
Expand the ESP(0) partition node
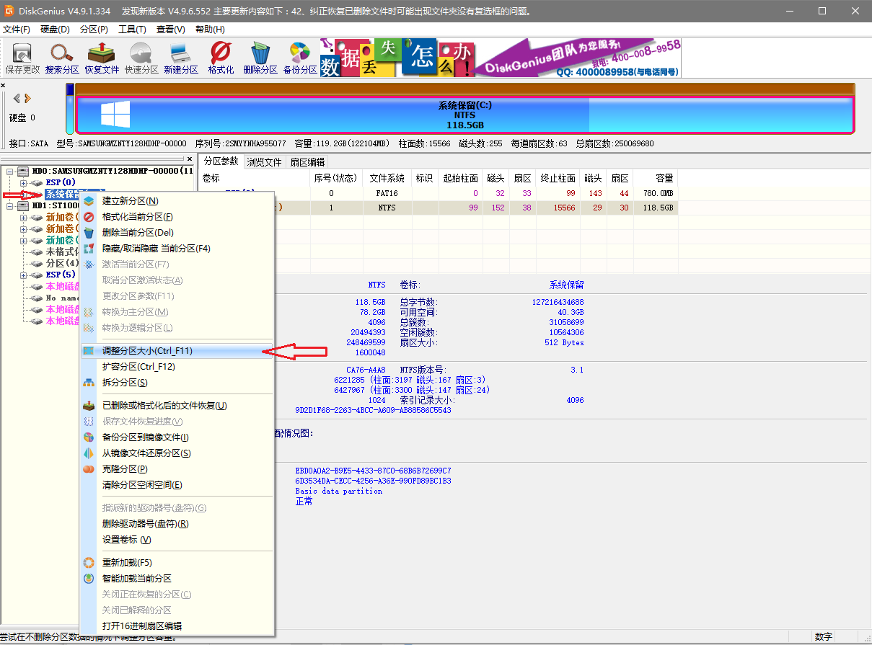(23, 182)
